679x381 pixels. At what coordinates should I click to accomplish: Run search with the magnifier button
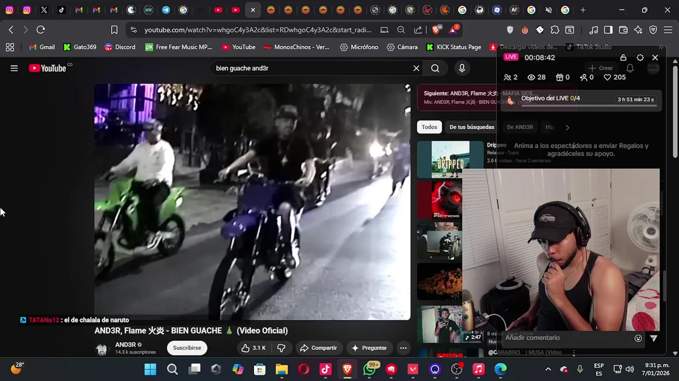coord(435,68)
